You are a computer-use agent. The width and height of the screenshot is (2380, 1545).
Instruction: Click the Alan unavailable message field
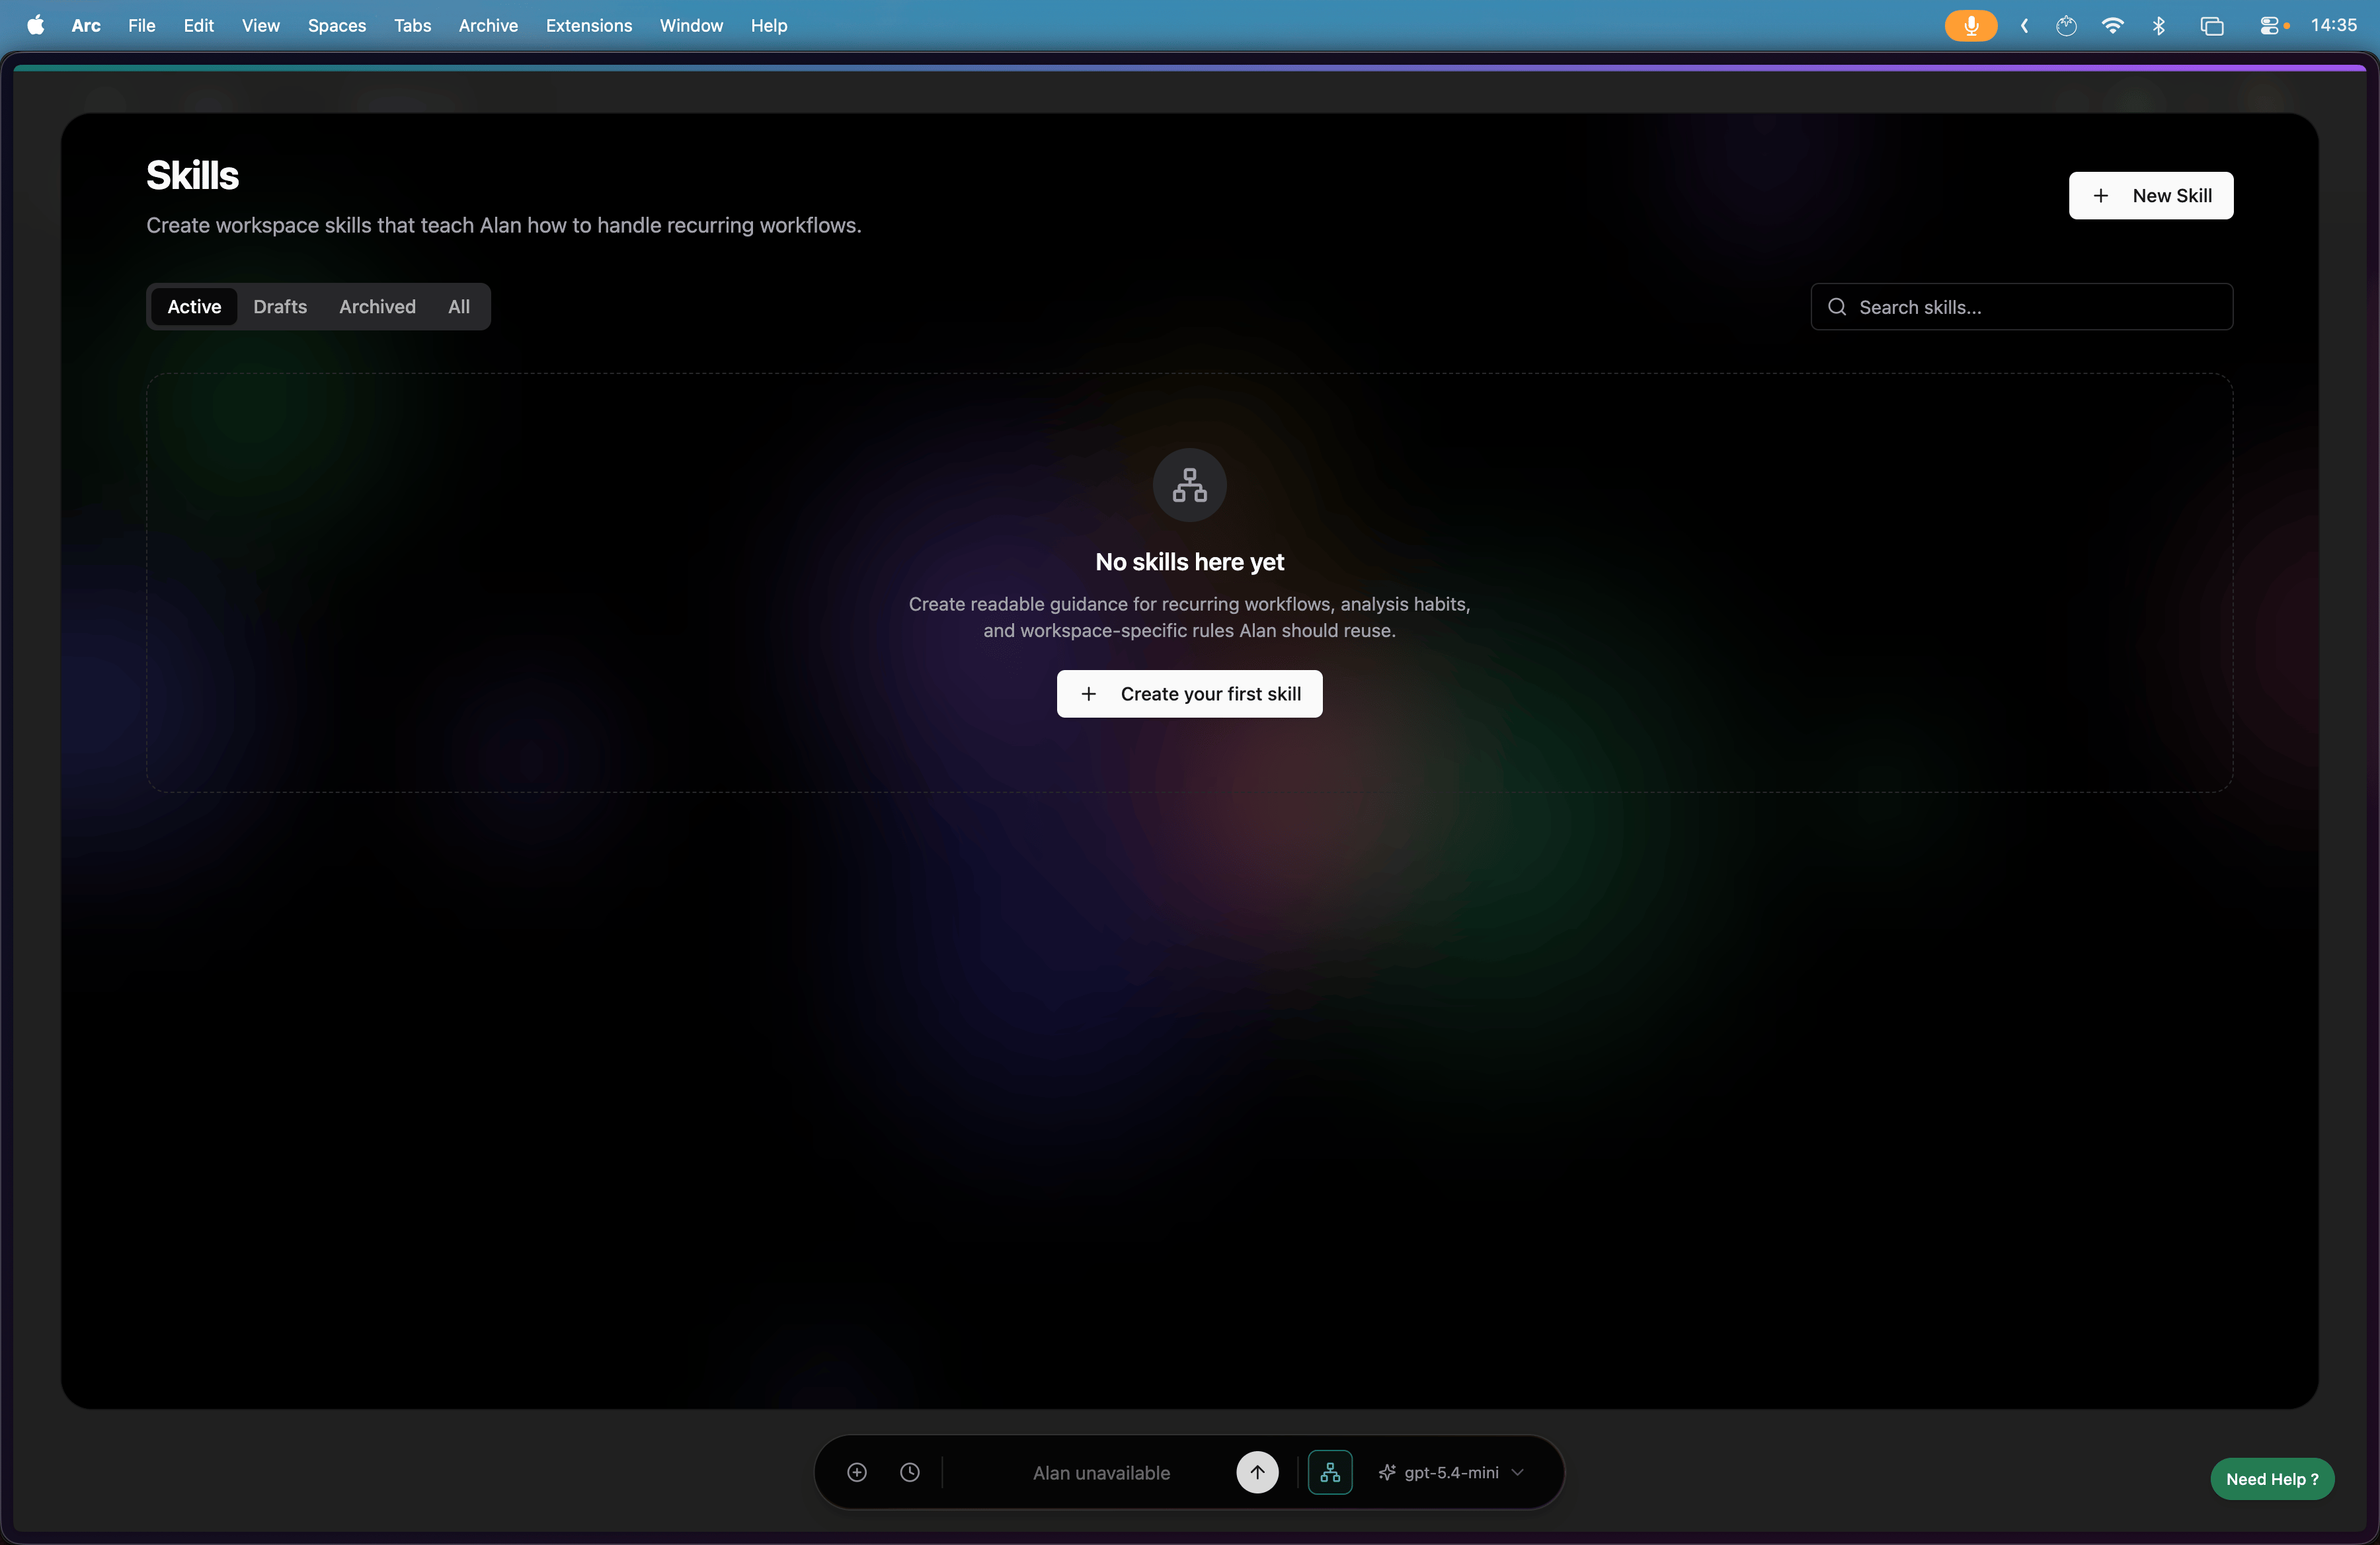pyautogui.click(x=1101, y=1472)
